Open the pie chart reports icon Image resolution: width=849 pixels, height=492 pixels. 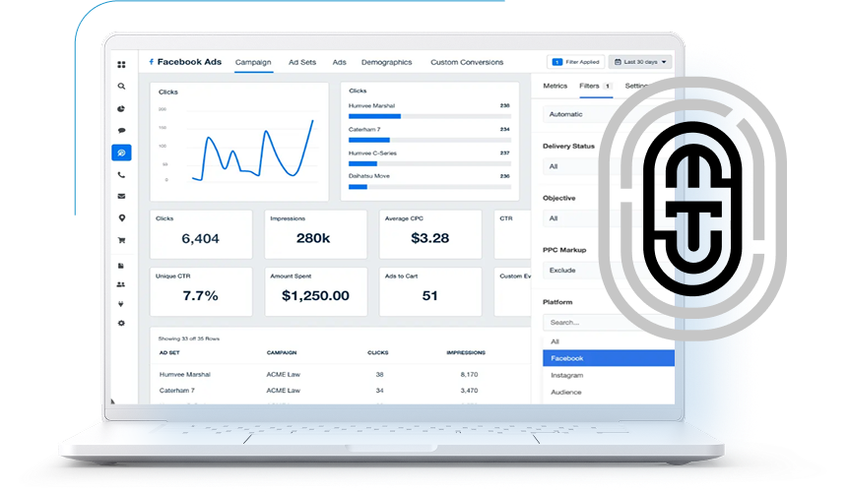121,108
